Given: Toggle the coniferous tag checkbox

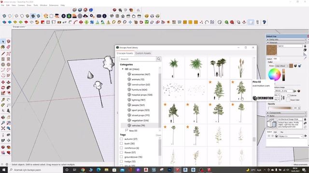Looking at the screenshot, I should pyautogui.click(x=121, y=148).
